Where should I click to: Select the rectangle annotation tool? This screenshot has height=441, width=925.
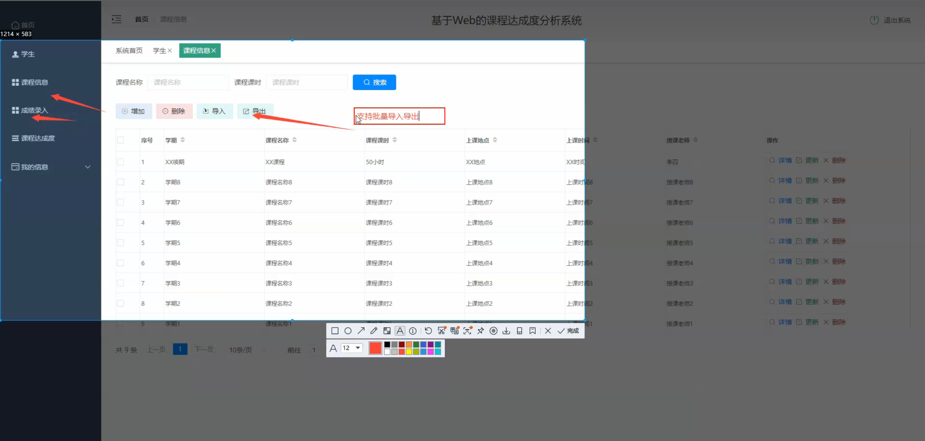335,331
